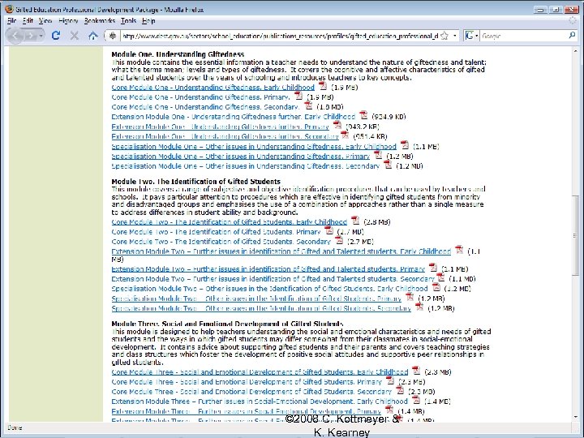This screenshot has width=584, height=438.
Task: Open Core Module Three Secondary link
Action: pos(251,392)
